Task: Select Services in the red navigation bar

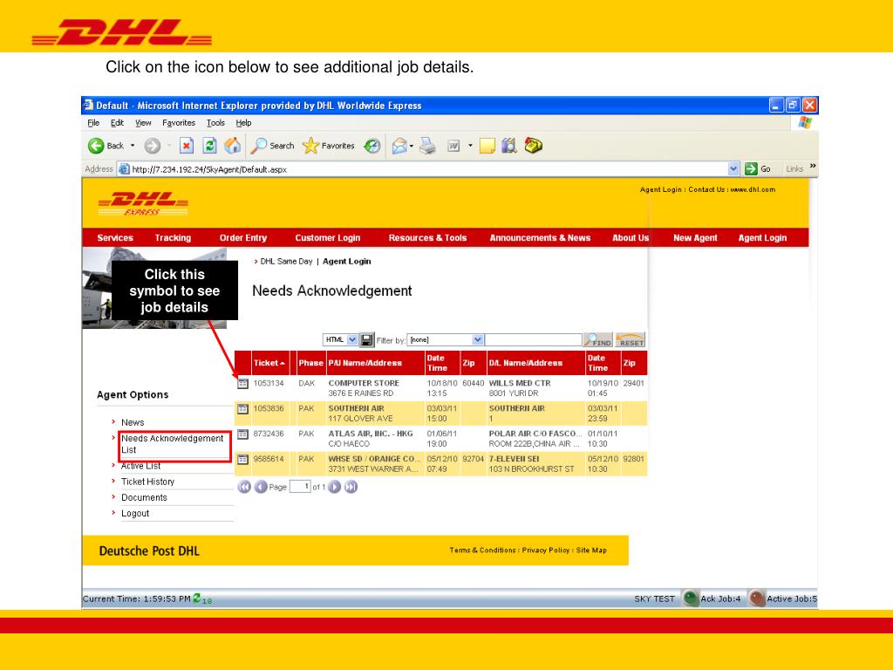Action: (115, 238)
